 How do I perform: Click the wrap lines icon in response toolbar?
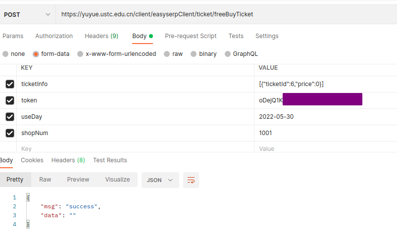click(191, 180)
